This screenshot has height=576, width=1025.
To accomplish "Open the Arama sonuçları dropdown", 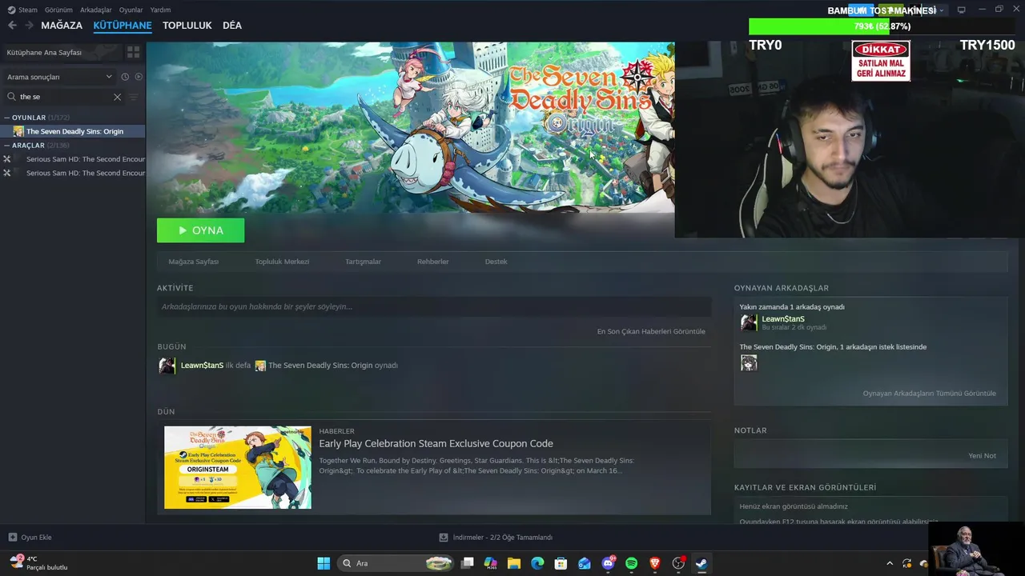I will pyautogui.click(x=60, y=77).
